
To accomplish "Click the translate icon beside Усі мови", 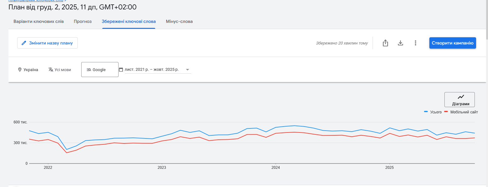I will (x=51, y=70).
